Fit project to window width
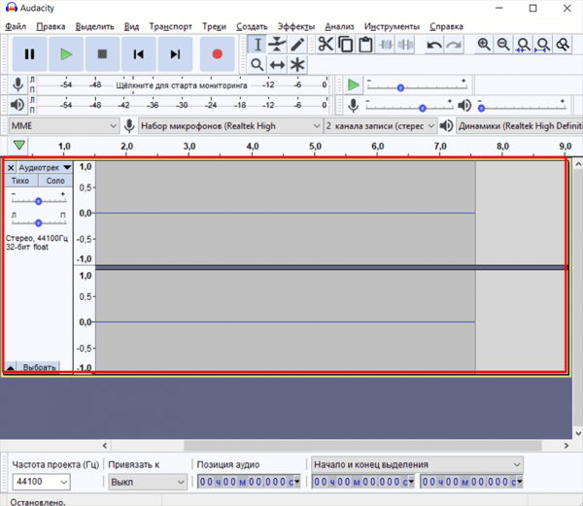The image size is (583, 506). pos(543,45)
